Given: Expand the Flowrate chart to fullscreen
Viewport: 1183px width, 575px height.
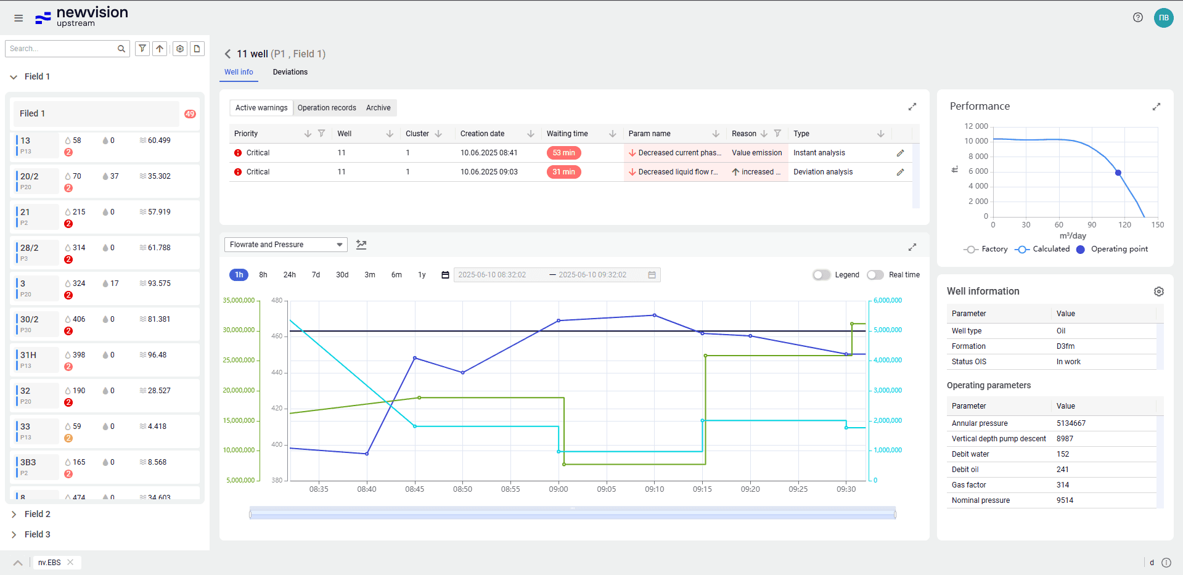Looking at the screenshot, I should (x=912, y=247).
